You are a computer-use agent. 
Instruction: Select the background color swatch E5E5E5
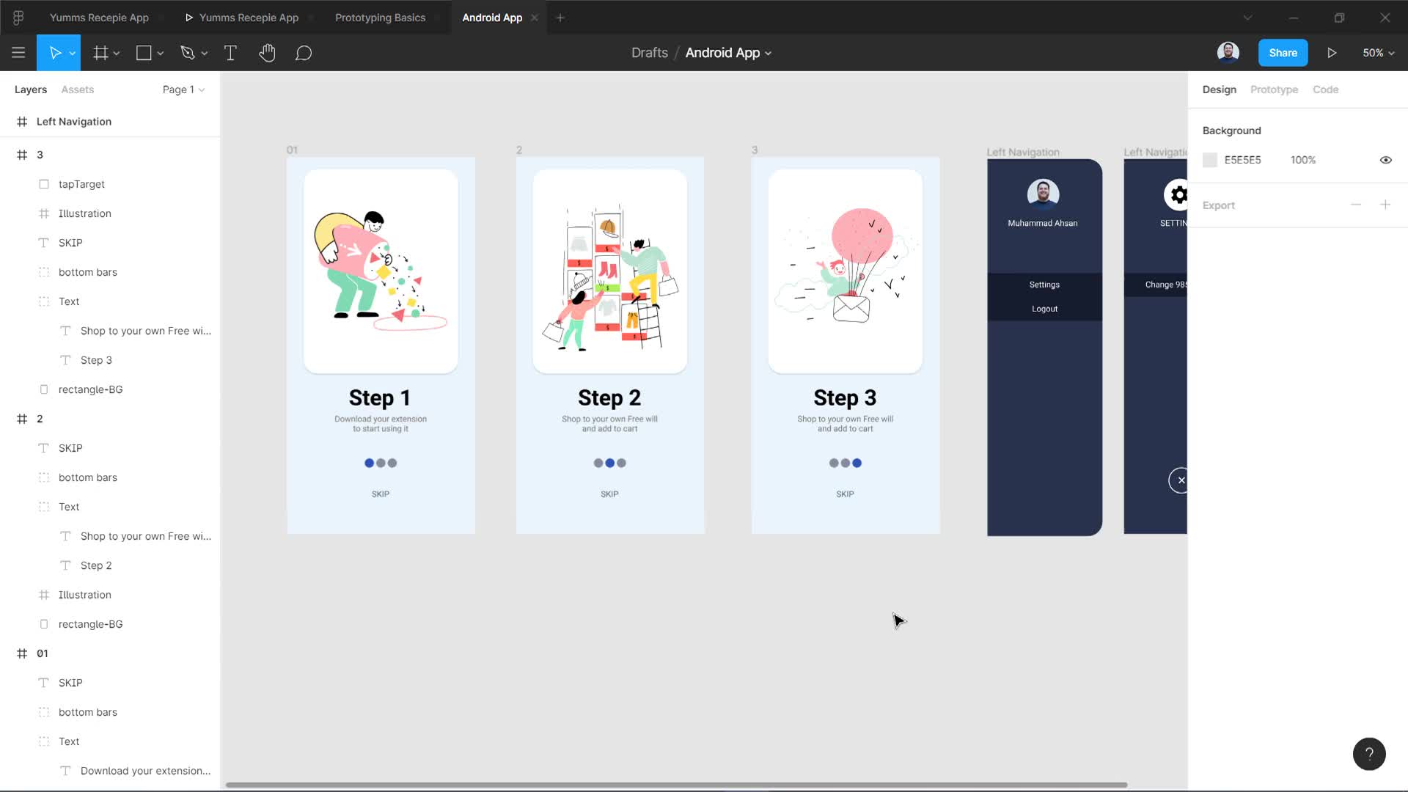coord(1211,158)
